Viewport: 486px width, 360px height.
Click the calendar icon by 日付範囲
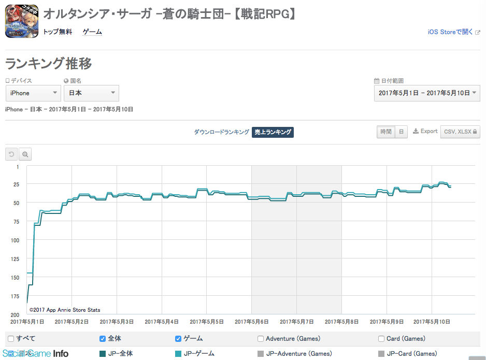pyautogui.click(x=377, y=81)
